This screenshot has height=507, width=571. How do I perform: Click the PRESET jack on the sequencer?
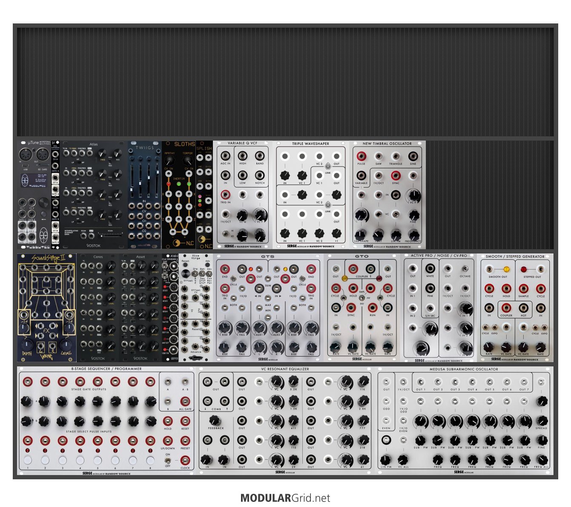(x=185, y=441)
